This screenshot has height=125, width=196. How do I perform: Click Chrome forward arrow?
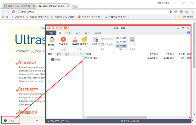pos(8,12)
